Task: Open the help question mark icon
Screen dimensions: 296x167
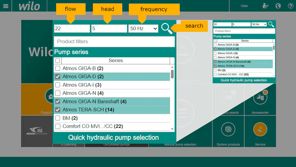Action: [291, 6]
